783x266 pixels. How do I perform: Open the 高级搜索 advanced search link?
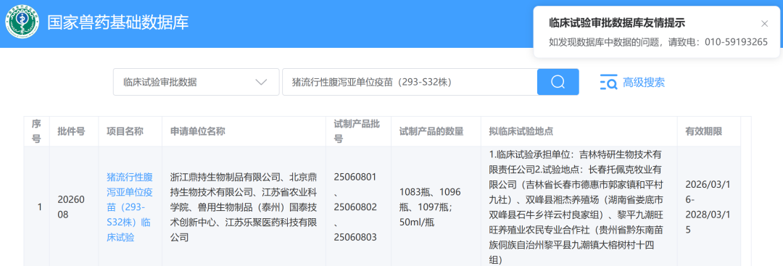(x=643, y=83)
